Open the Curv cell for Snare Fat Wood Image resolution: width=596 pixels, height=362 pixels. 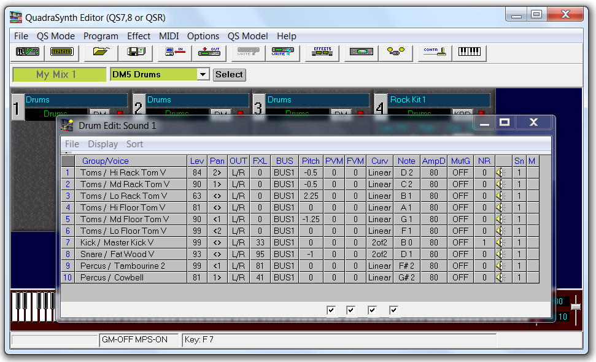click(x=379, y=254)
